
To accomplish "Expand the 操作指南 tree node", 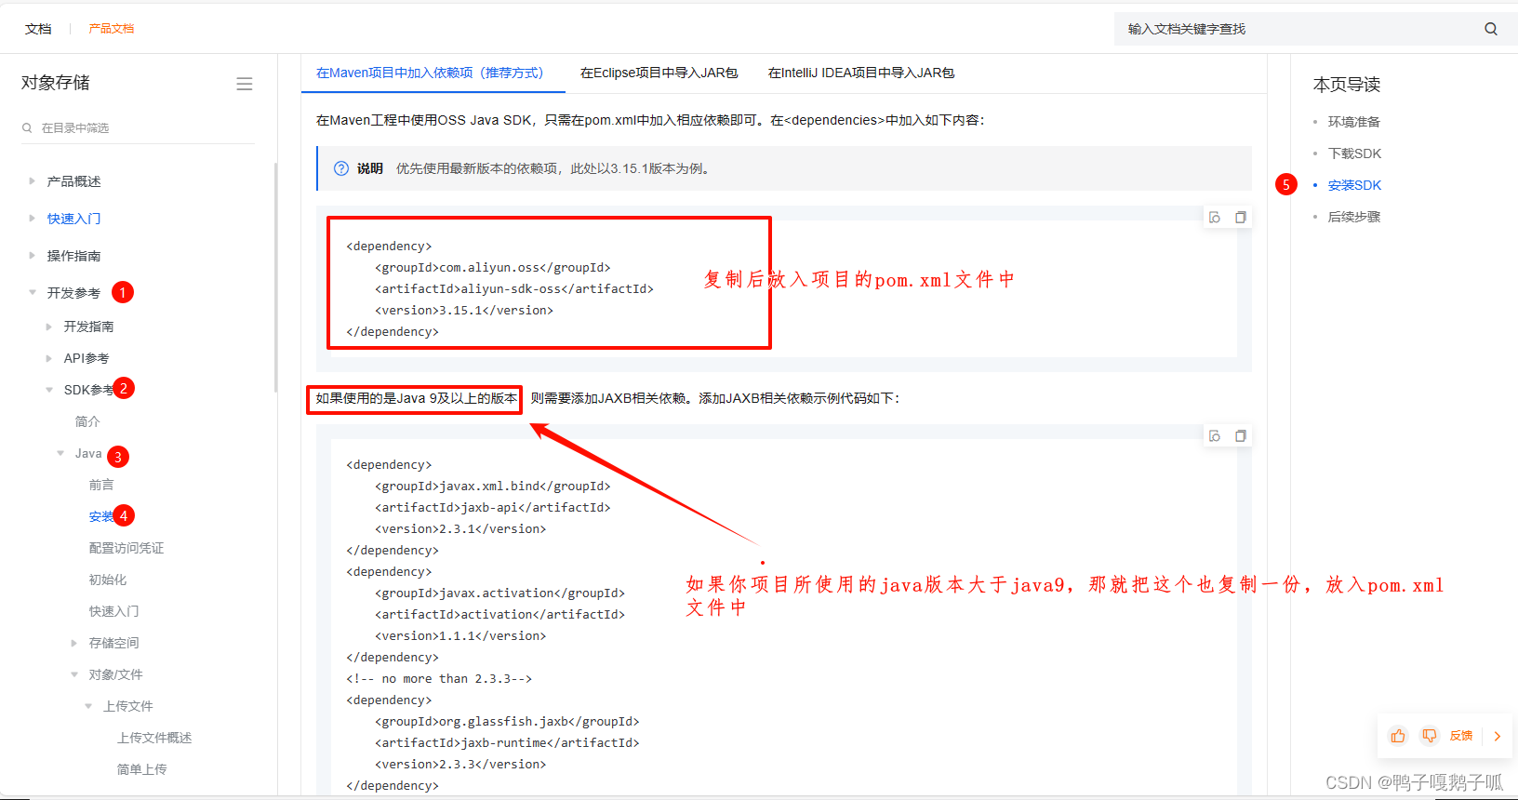I will 32,256.
